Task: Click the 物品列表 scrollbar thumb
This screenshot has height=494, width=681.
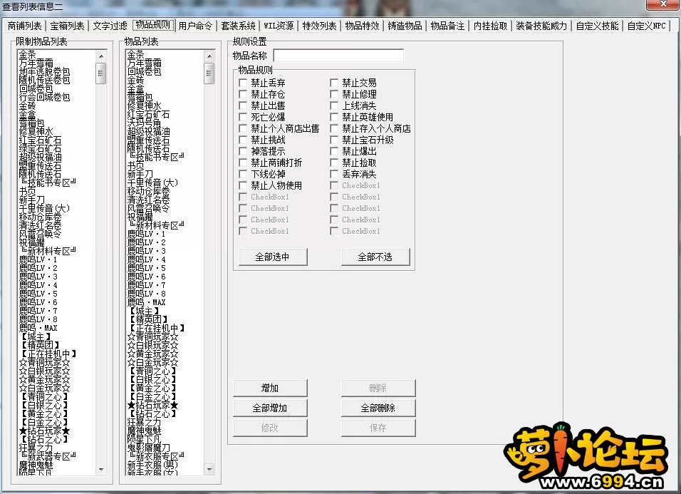Action: click(209, 73)
